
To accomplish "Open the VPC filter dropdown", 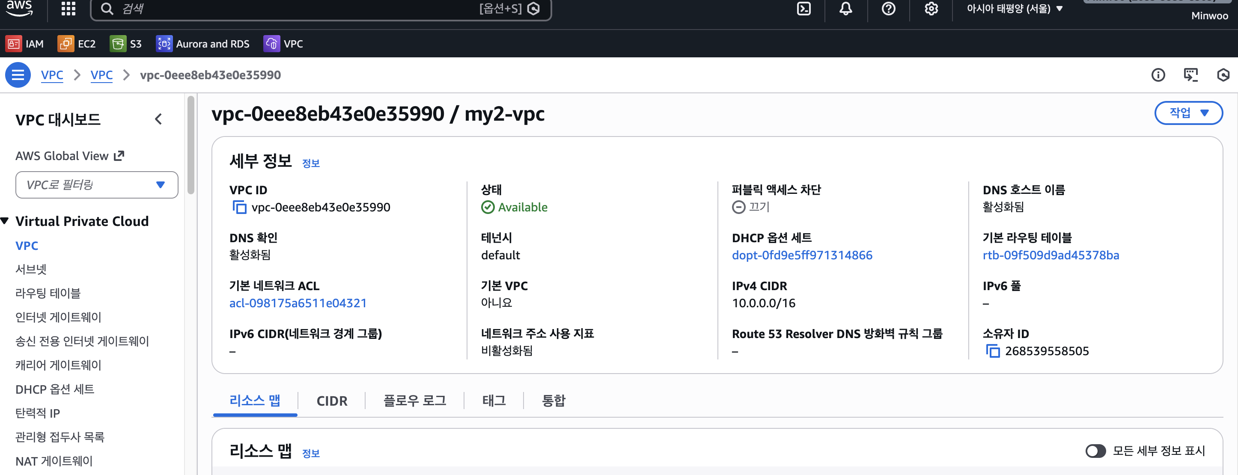I will point(97,185).
